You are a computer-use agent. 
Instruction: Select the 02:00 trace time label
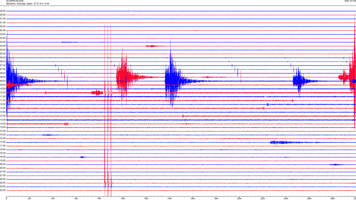click(x=3, y=27)
